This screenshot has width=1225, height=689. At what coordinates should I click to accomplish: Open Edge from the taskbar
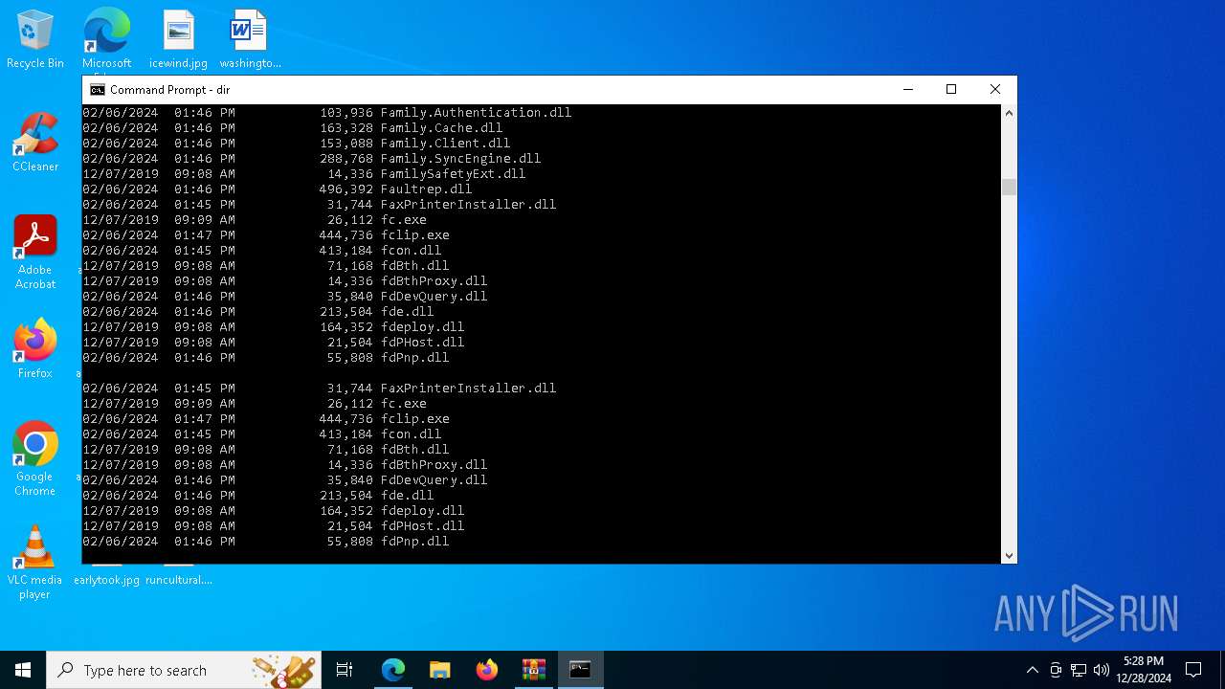[393, 670]
